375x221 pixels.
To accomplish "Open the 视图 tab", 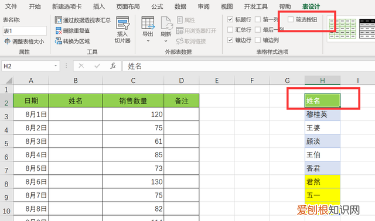I will pyautogui.click(x=227, y=6).
